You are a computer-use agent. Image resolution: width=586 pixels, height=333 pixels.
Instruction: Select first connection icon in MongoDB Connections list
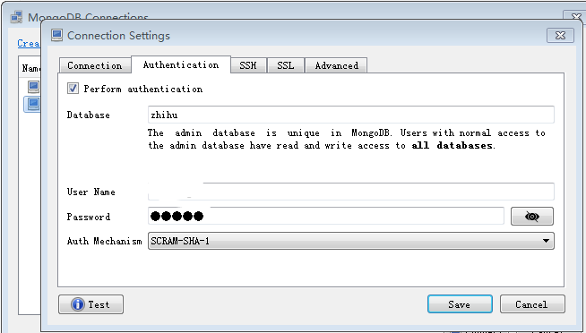click(33, 87)
